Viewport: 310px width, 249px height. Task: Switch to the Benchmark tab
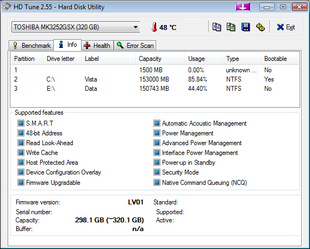(32, 46)
